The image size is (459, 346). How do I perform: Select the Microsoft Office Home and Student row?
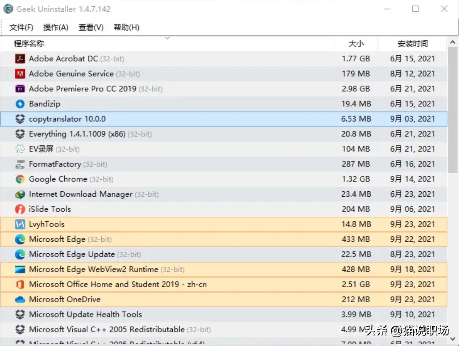(141, 284)
